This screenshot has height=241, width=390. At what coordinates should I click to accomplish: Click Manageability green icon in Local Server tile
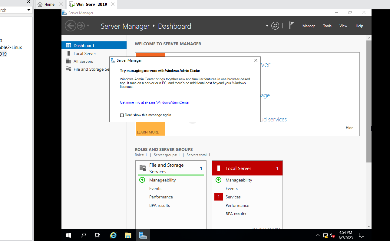(219, 180)
